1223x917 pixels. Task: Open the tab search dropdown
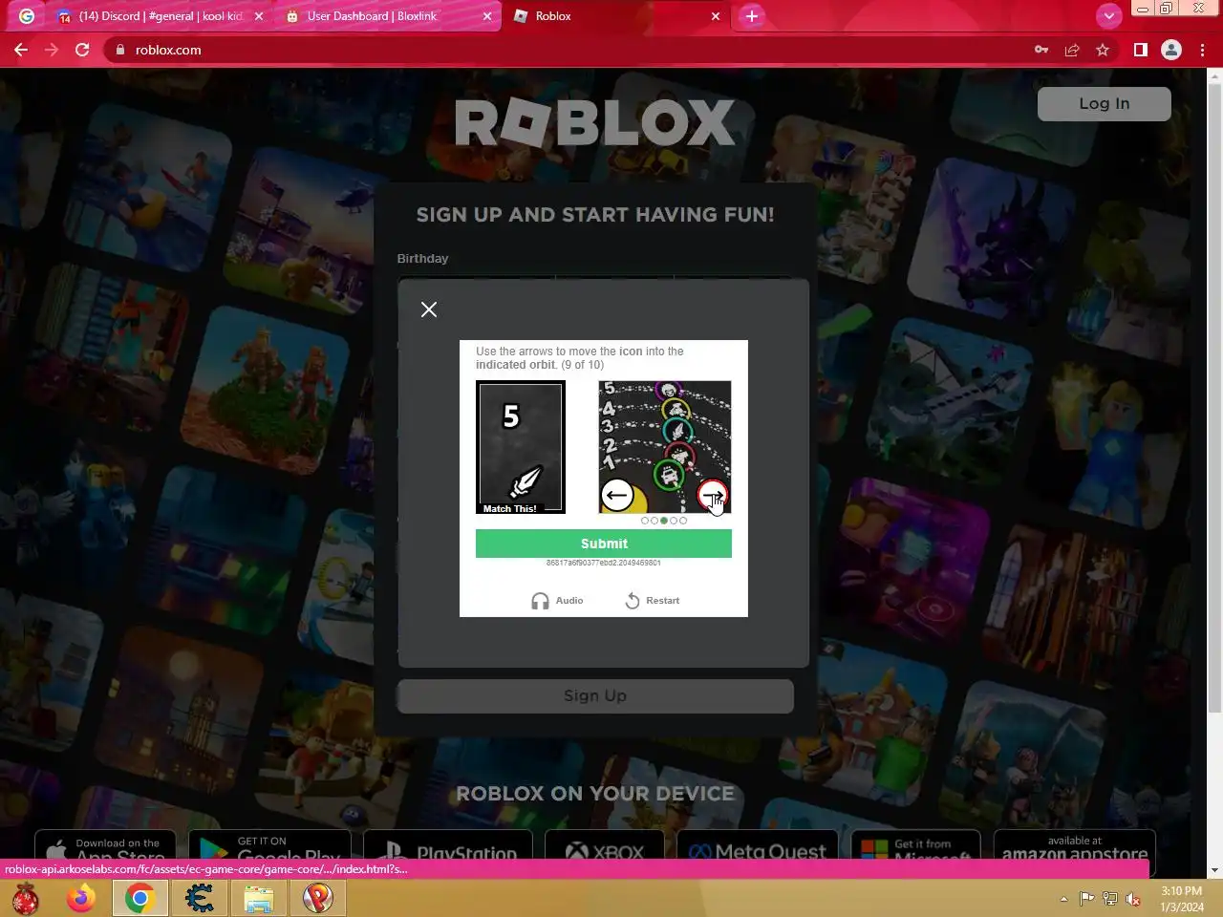click(1108, 16)
